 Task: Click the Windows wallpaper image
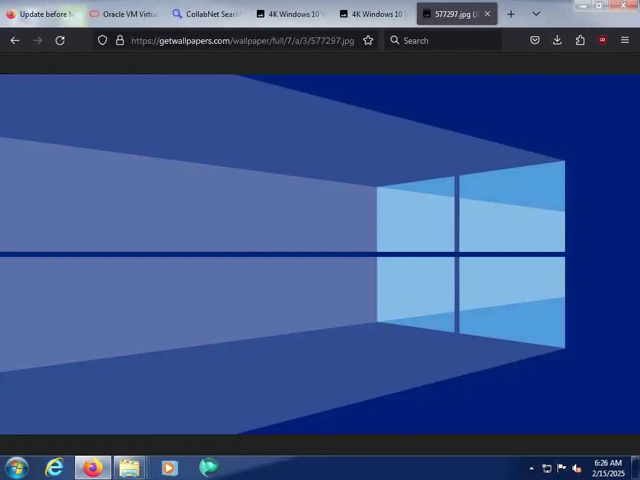pos(320,254)
